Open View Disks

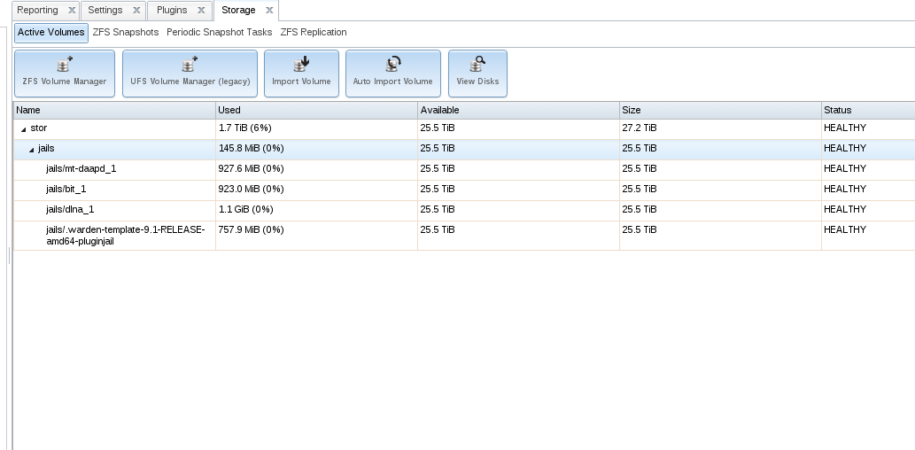click(477, 73)
